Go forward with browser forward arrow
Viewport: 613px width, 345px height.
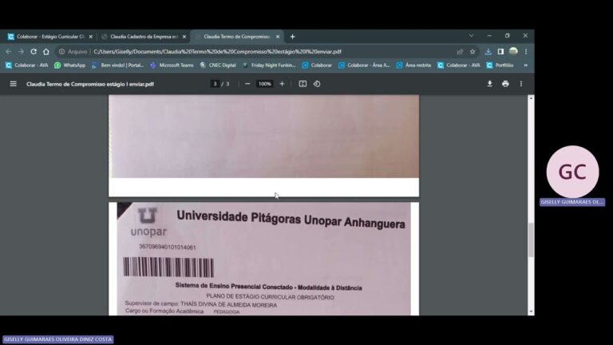point(21,52)
